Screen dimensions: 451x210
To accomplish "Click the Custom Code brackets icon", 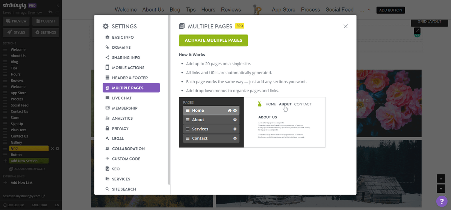I will pos(107,159).
